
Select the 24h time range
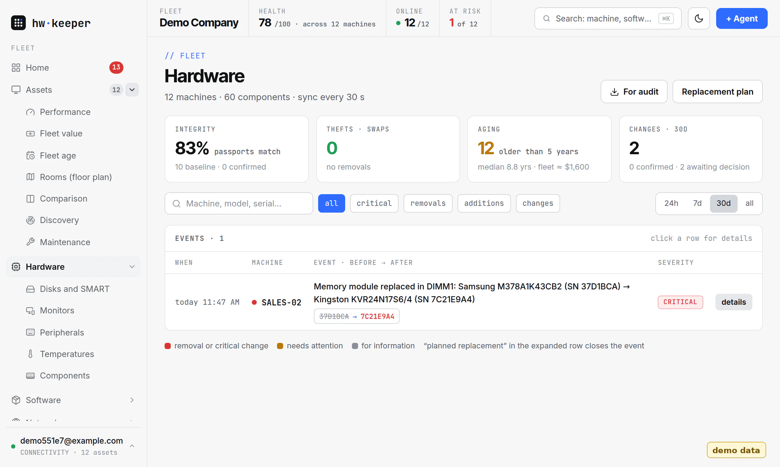pos(671,203)
